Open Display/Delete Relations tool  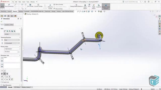pyautogui.click(x=76, y=5)
